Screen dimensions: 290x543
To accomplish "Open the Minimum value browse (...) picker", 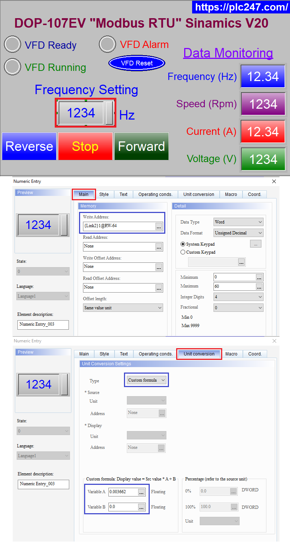I will click(259, 277).
